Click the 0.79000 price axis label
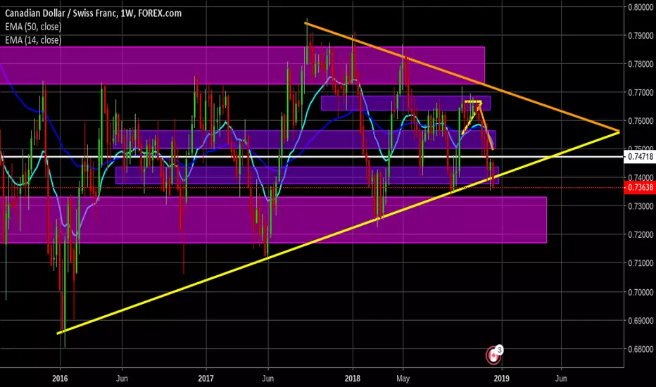 (x=640, y=36)
